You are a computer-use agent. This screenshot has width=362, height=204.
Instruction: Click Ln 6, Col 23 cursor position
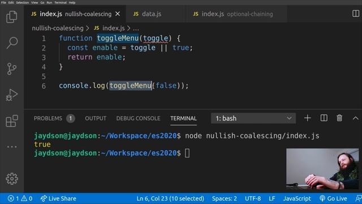tap(170, 198)
